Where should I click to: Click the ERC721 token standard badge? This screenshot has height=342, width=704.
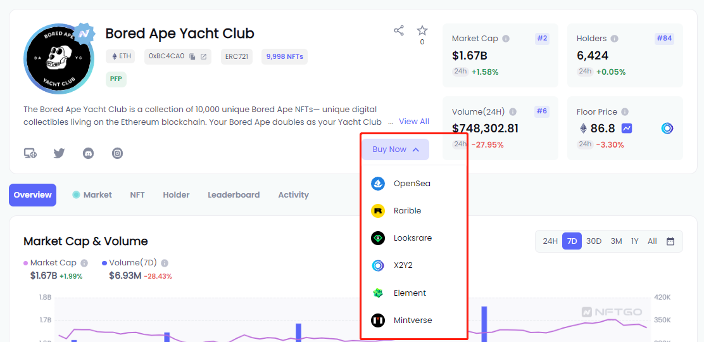(x=237, y=56)
